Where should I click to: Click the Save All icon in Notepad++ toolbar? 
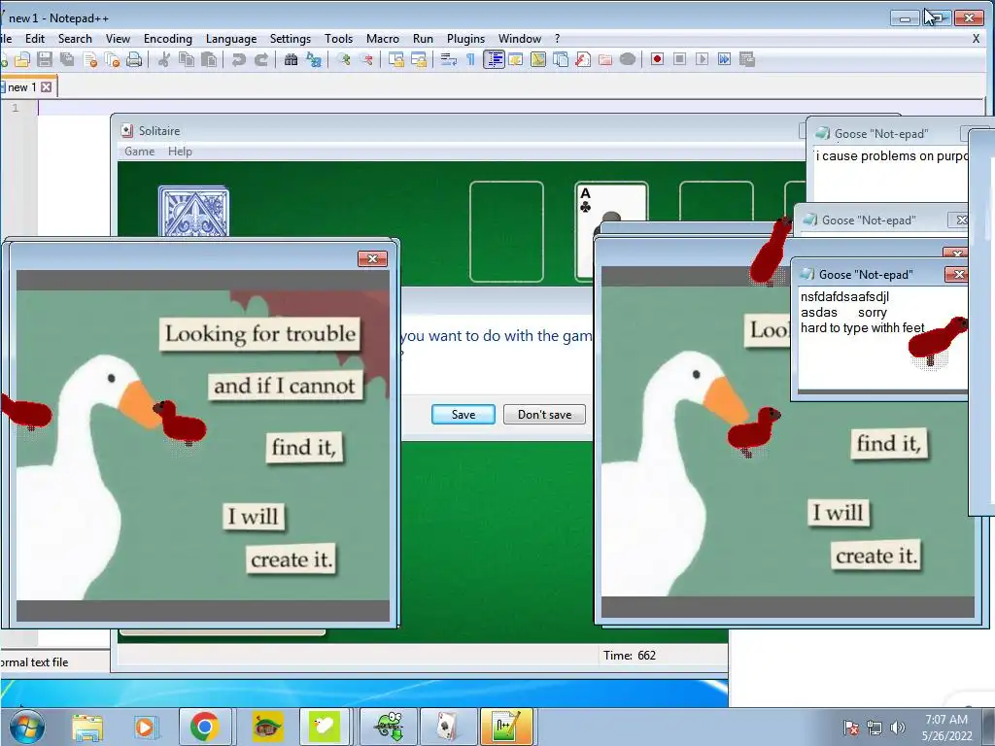tap(67, 59)
